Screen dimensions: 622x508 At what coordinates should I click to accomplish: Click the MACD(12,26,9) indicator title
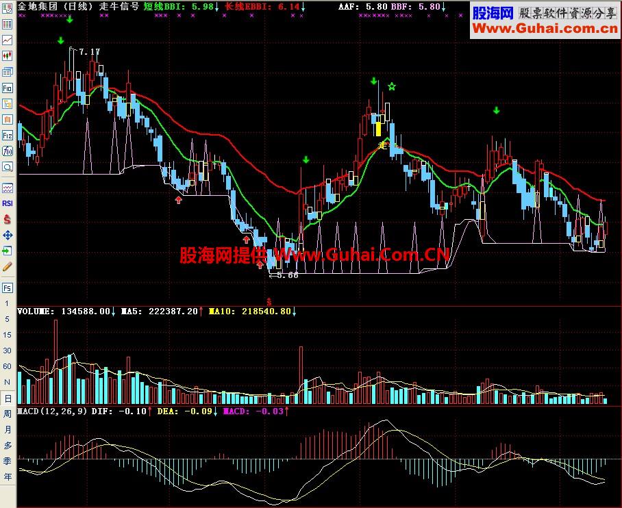tap(52, 411)
